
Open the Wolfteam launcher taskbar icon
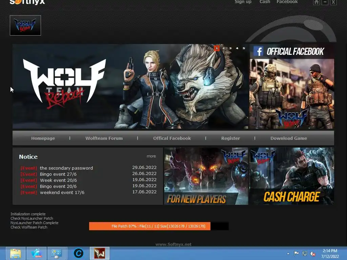pos(100,253)
